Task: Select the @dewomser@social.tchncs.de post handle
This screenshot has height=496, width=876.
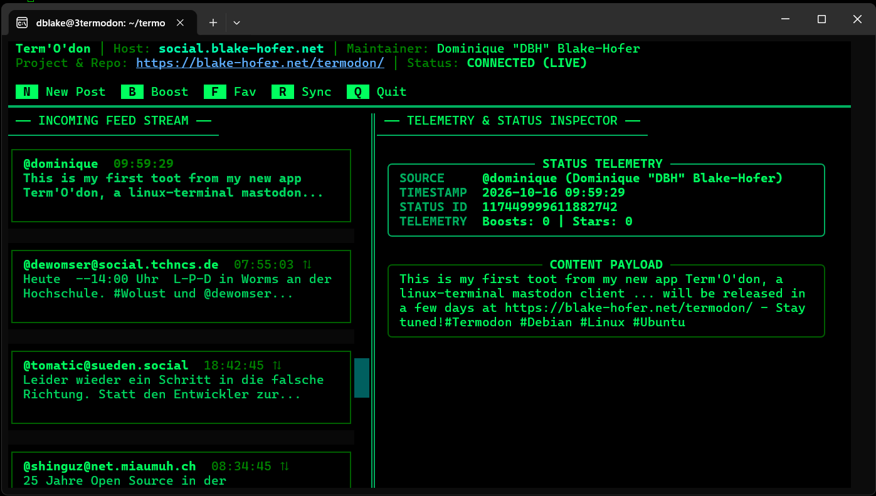Action: click(121, 265)
